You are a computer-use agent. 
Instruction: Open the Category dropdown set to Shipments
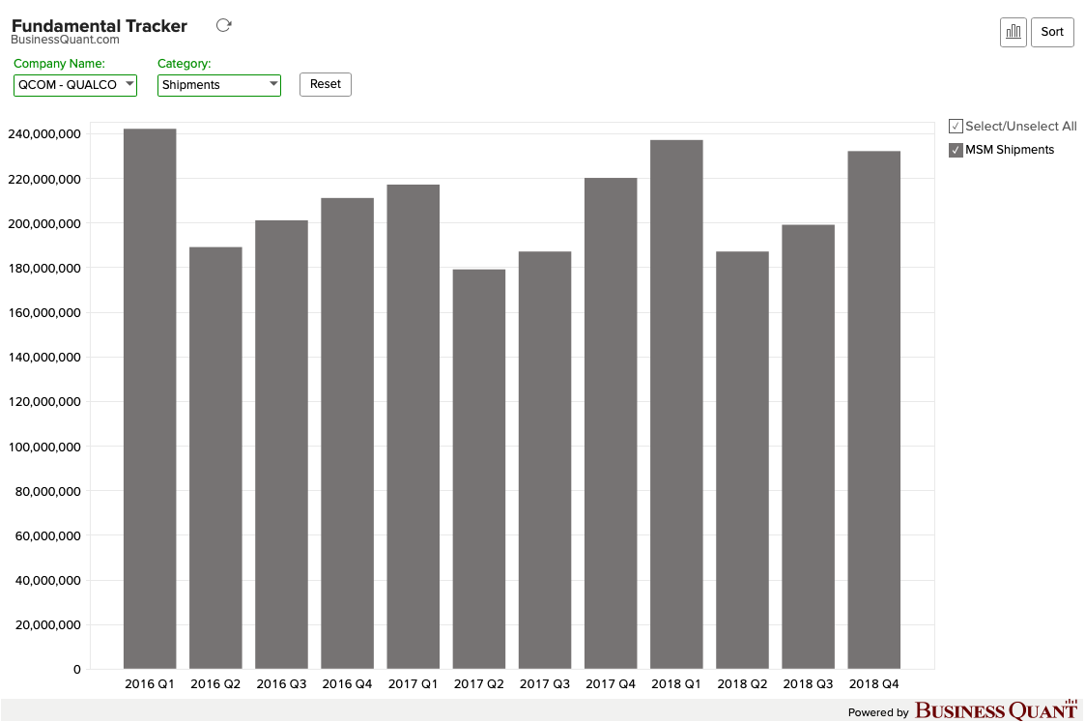pos(218,85)
